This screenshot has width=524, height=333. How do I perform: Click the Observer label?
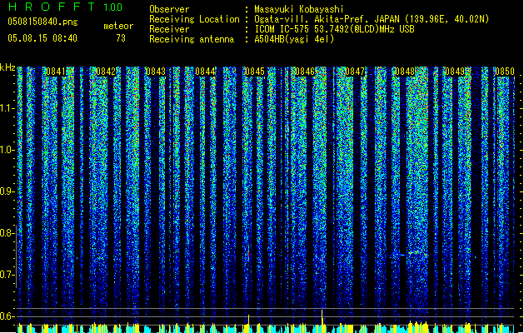point(169,9)
